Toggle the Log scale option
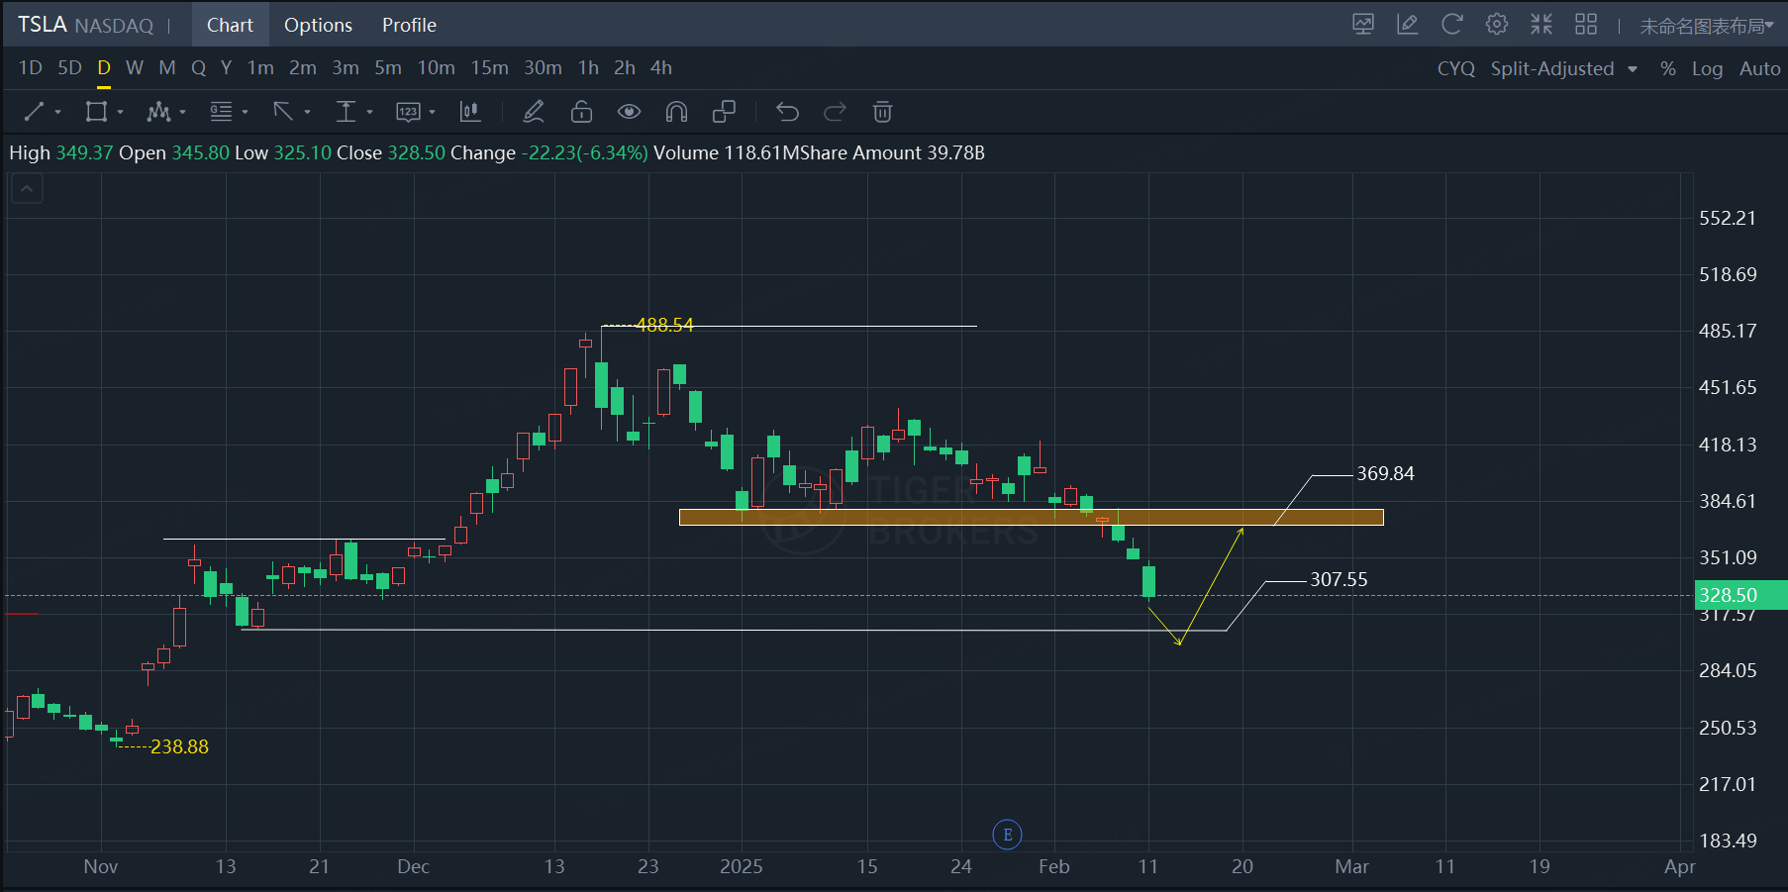This screenshot has height=892, width=1788. pos(1707,68)
